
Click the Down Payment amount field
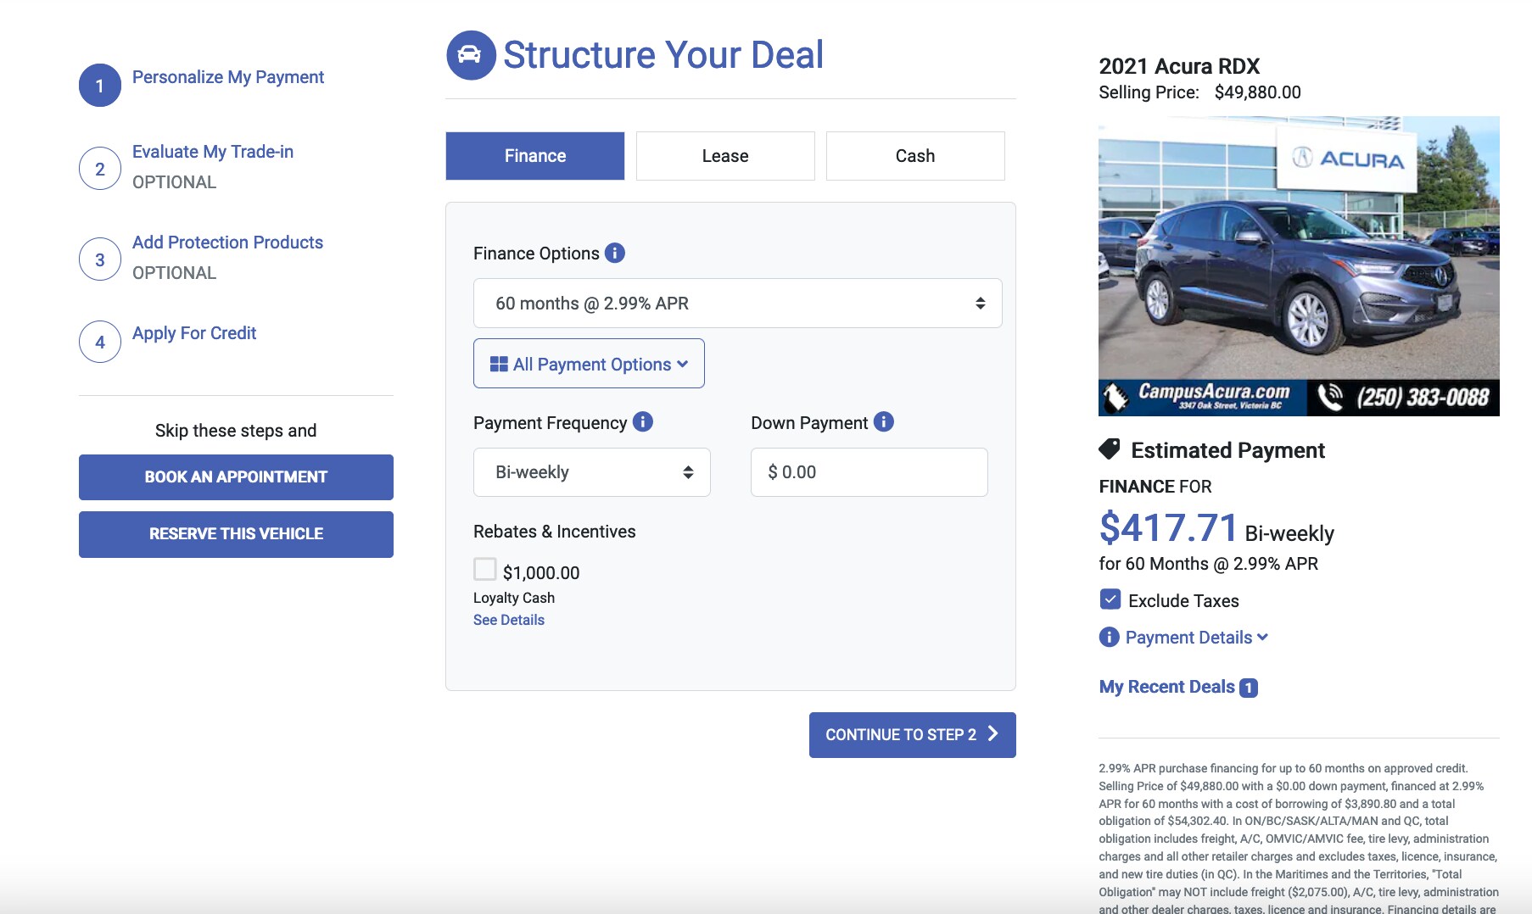(x=869, y=472)
